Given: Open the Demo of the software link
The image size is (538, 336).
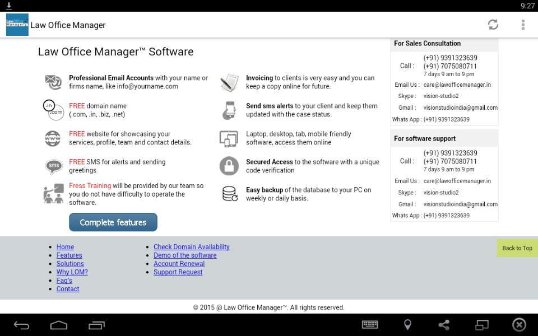Looking at the screenshot, I should [185, 255].
